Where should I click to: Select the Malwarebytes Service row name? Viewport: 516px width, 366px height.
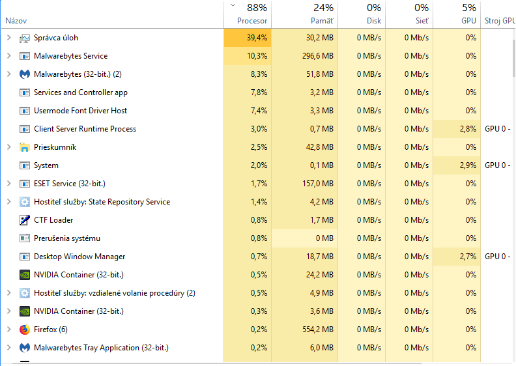pyautogui.click(x=71, y=56)
